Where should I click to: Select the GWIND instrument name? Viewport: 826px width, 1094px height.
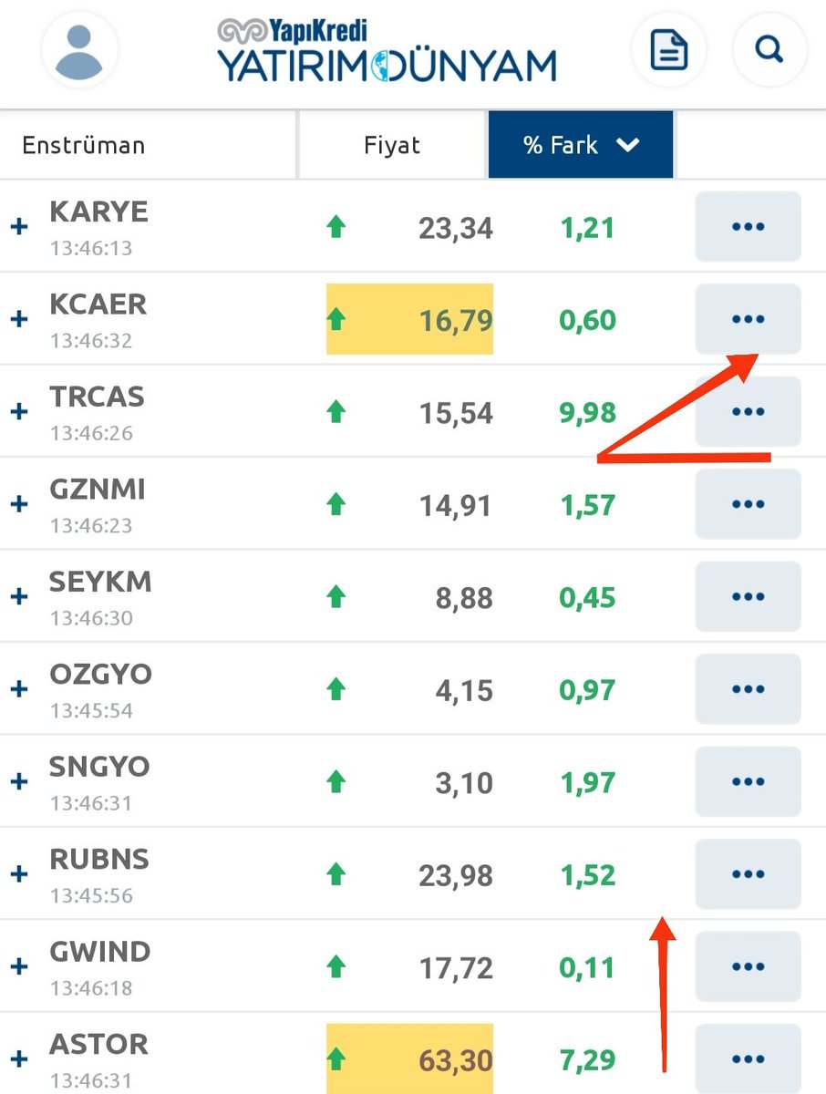tap(100, 952)
